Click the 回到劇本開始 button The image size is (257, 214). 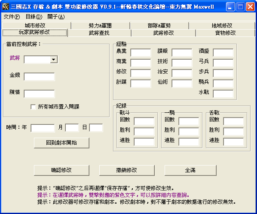(x=61, y=143)
